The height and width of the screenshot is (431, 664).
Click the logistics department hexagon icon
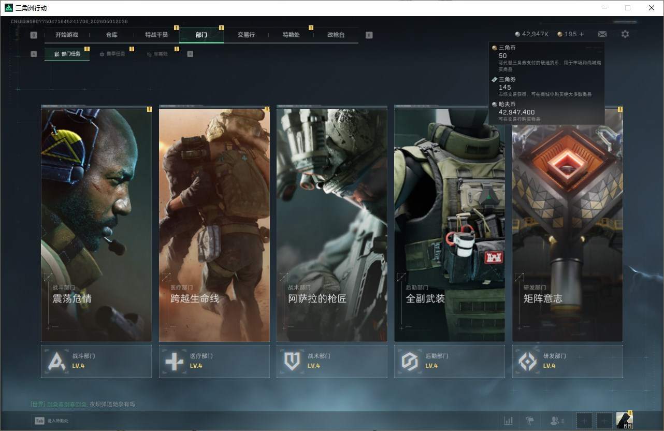point(410,361)
